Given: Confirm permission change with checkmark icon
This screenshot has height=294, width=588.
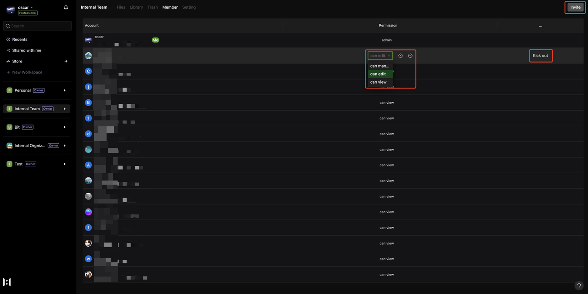Looking at the screenshot, I should (x=410, y=56).
